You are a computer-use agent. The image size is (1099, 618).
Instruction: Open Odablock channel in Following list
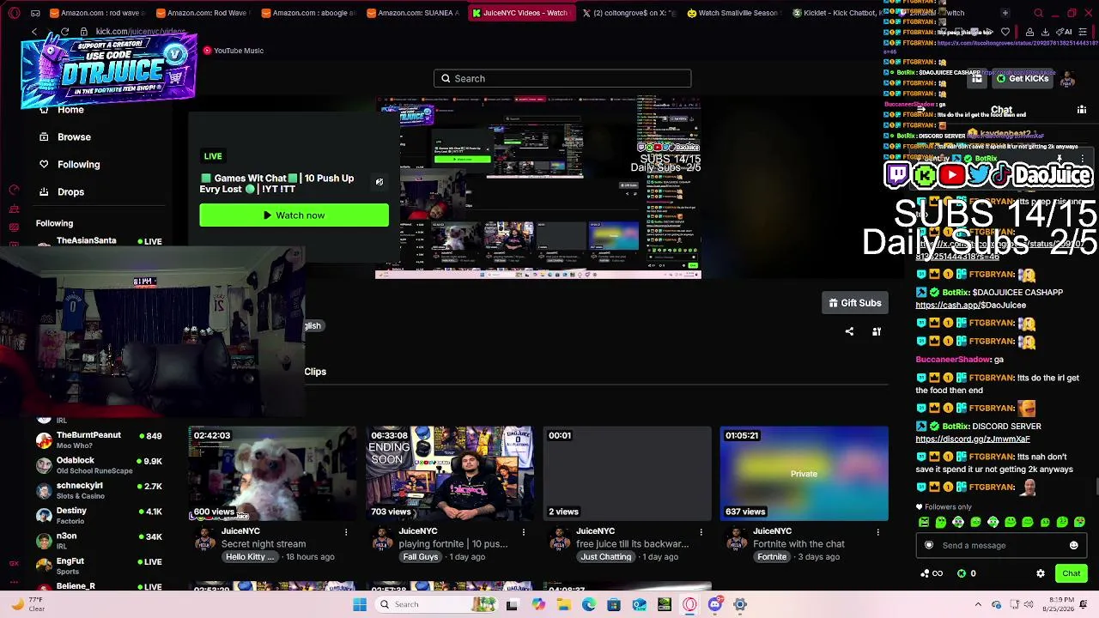click(x=99, y=465)
